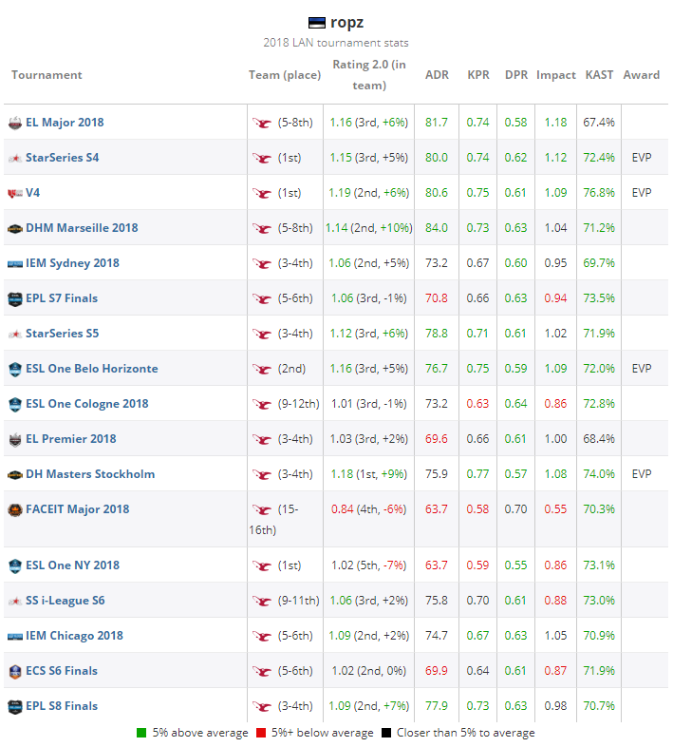Screen dimensions: 673x747
Task: Click the Rating 2.0 column header
Action: coord(369,74)
